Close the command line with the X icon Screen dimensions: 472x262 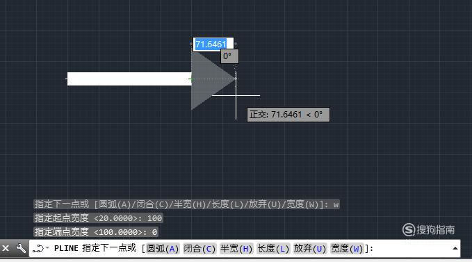[x=6, y=249]
